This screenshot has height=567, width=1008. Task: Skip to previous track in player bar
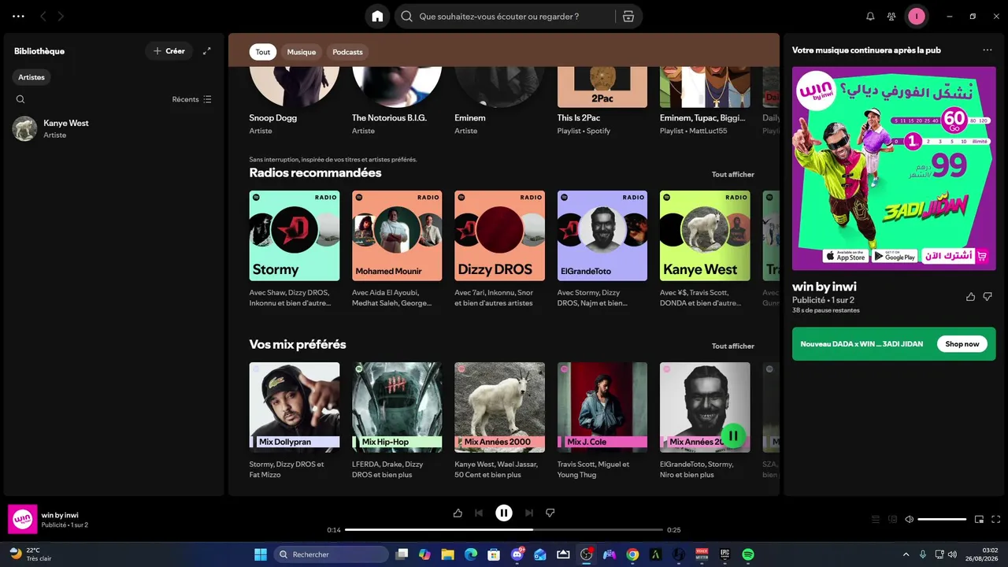479,513
